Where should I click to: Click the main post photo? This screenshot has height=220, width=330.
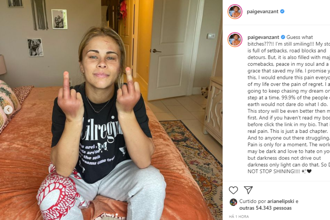tap(111, 110)
